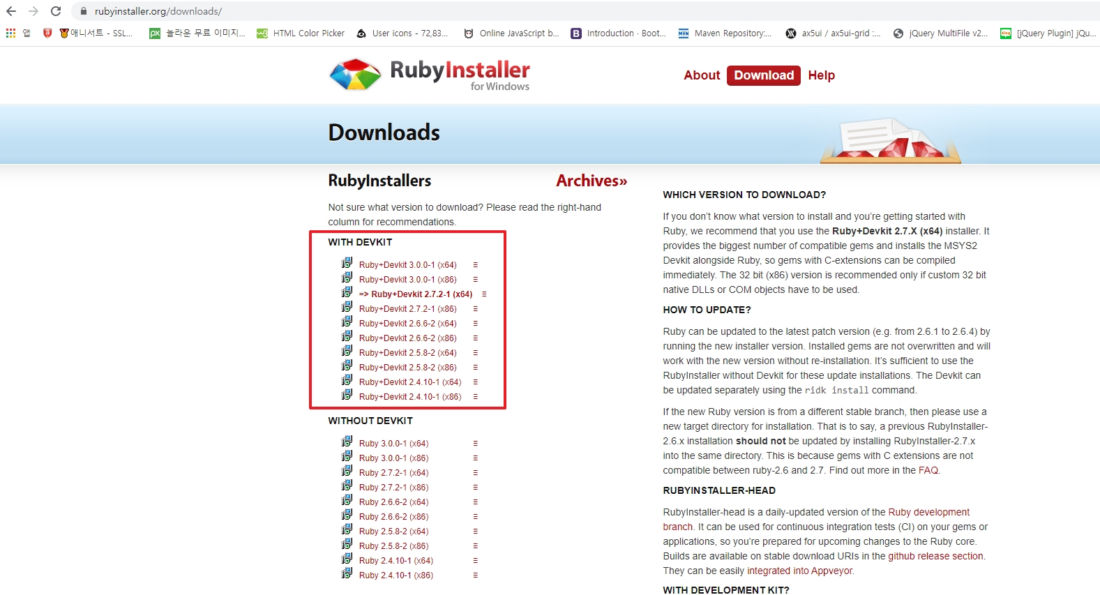The width and height of the screenshot is (1100, 595).
Task: Download Ruby 2.7.2-1 (x64) without Devkit
Action: (x=394, y=473)
